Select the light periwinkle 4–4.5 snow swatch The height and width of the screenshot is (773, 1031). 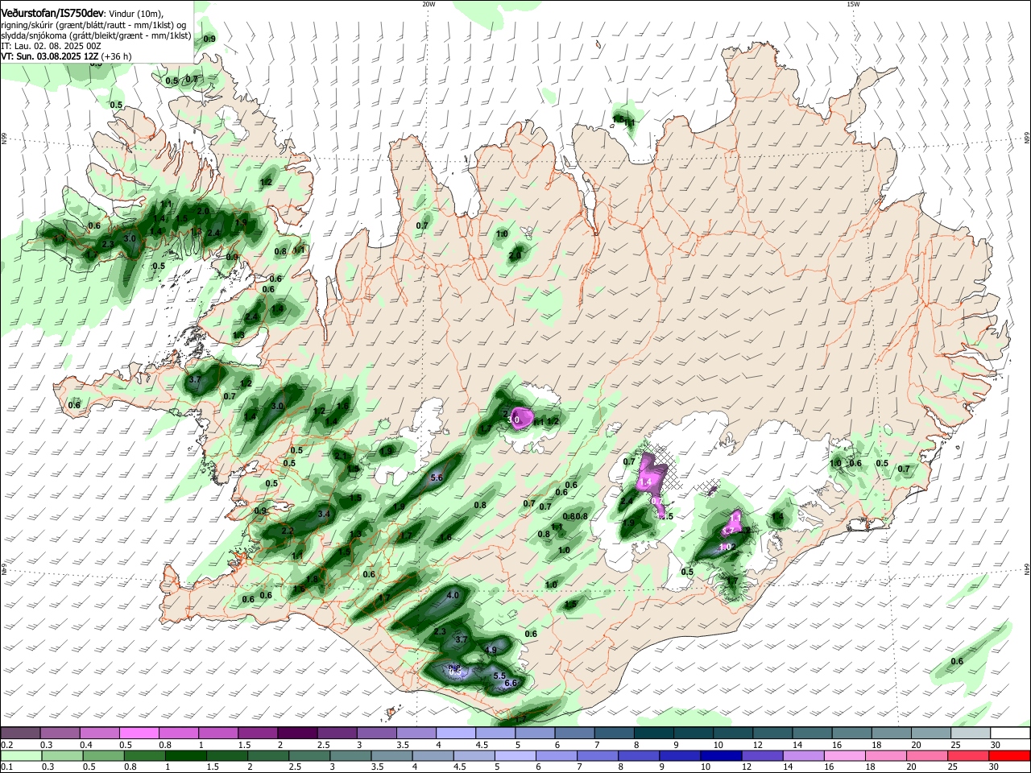456,733
